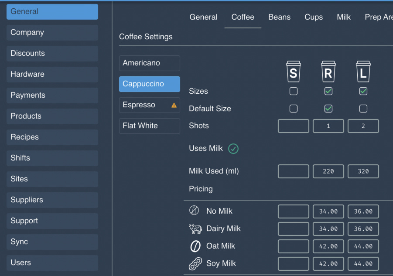Open the Cups tab
393x276 pixels.
(314, 17)
